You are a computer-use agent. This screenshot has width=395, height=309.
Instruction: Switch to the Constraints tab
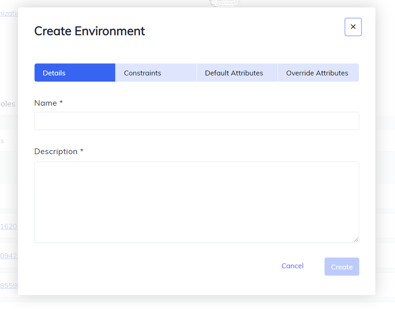coord(142,73)
